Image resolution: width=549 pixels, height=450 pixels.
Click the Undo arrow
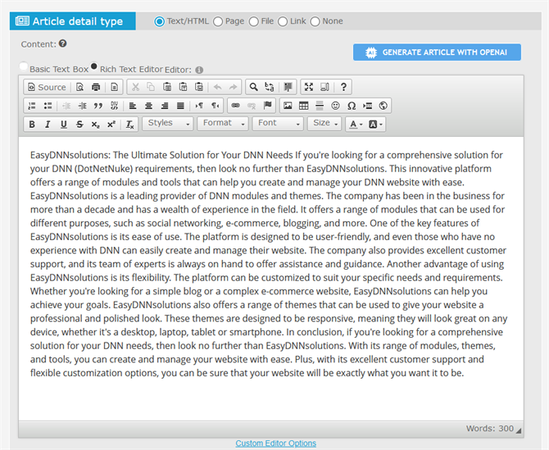click(217, 87)
